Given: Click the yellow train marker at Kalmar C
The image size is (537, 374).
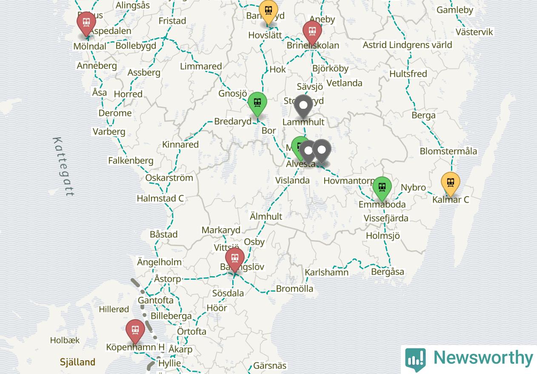Looking at the screenshot, I should (x=450, y=184).
